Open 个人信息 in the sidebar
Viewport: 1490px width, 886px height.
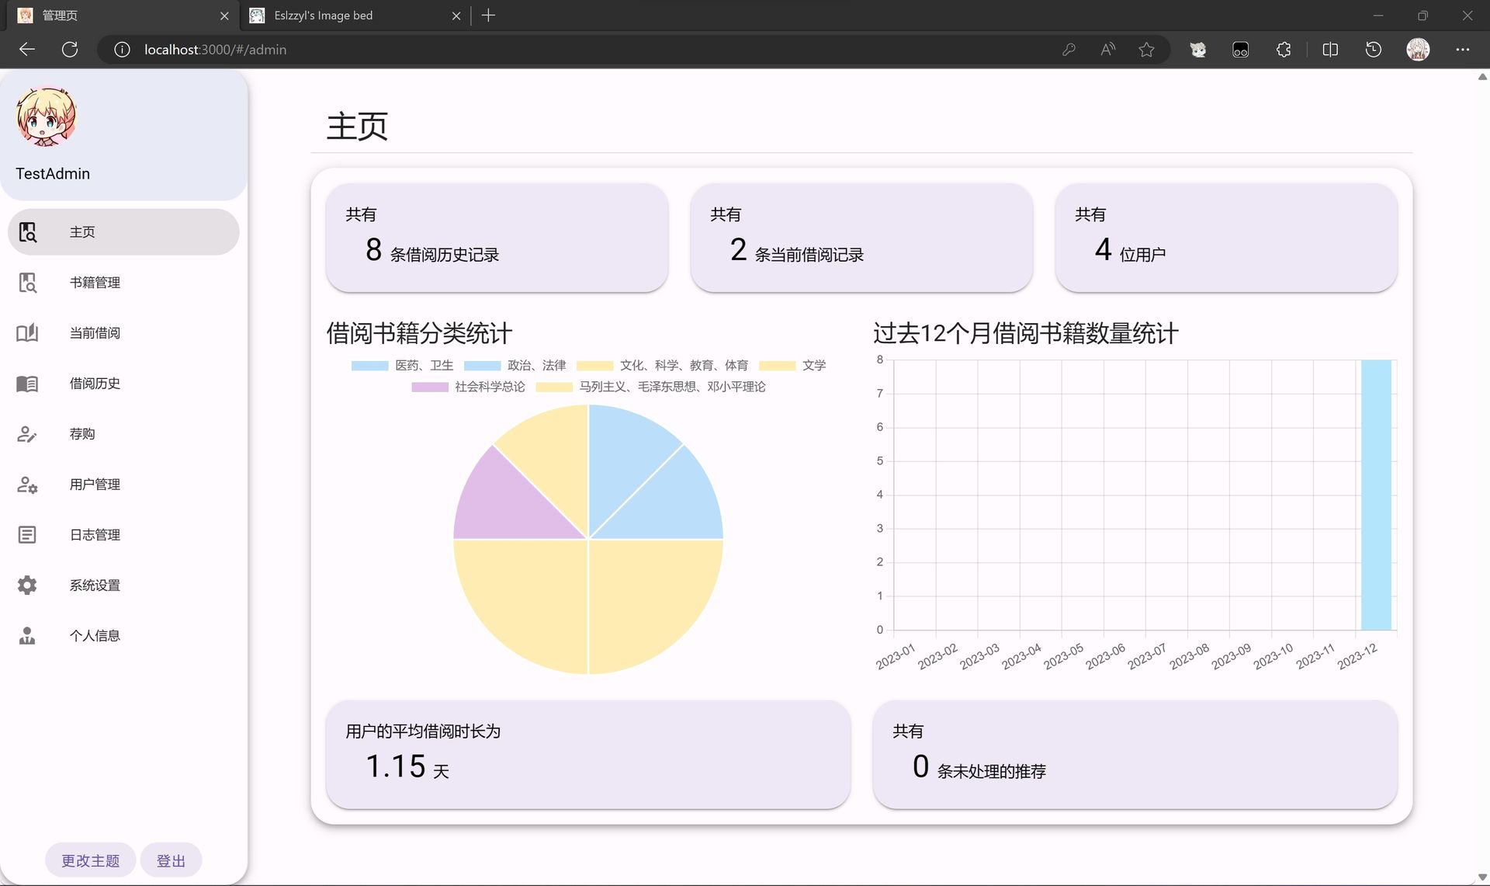click(x=123, y=636)
